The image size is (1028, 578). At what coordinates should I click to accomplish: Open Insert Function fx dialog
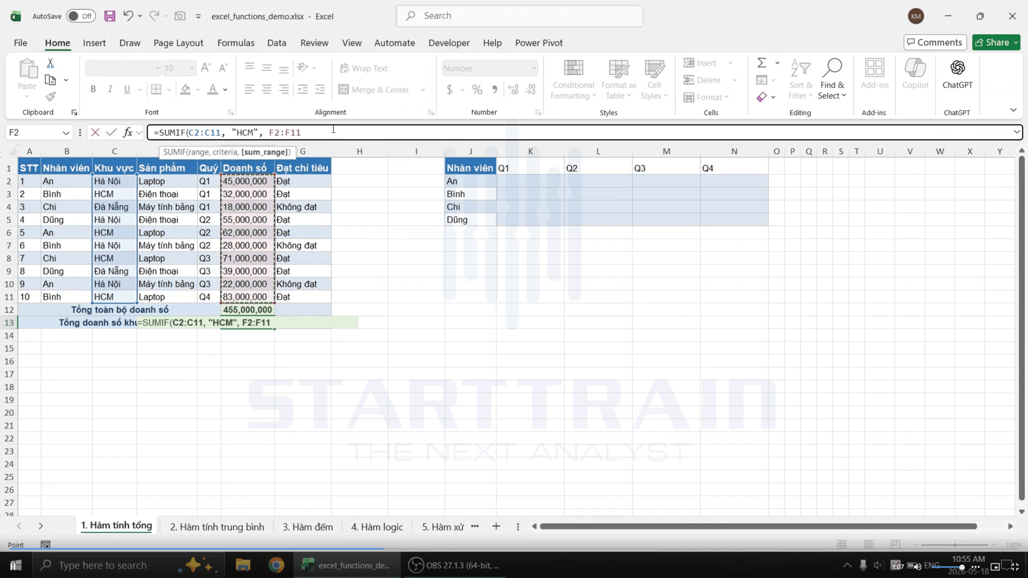(x=127, y=132)
